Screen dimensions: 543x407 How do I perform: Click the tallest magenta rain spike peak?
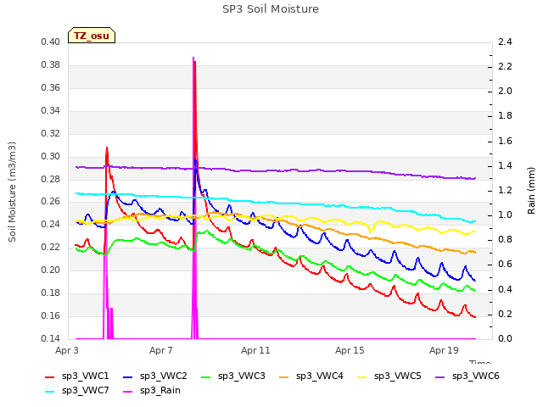[x=193, y=58]
